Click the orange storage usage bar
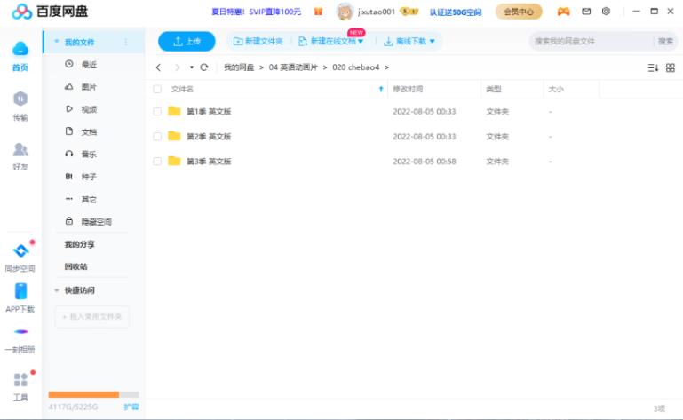 tap(83, 394)
